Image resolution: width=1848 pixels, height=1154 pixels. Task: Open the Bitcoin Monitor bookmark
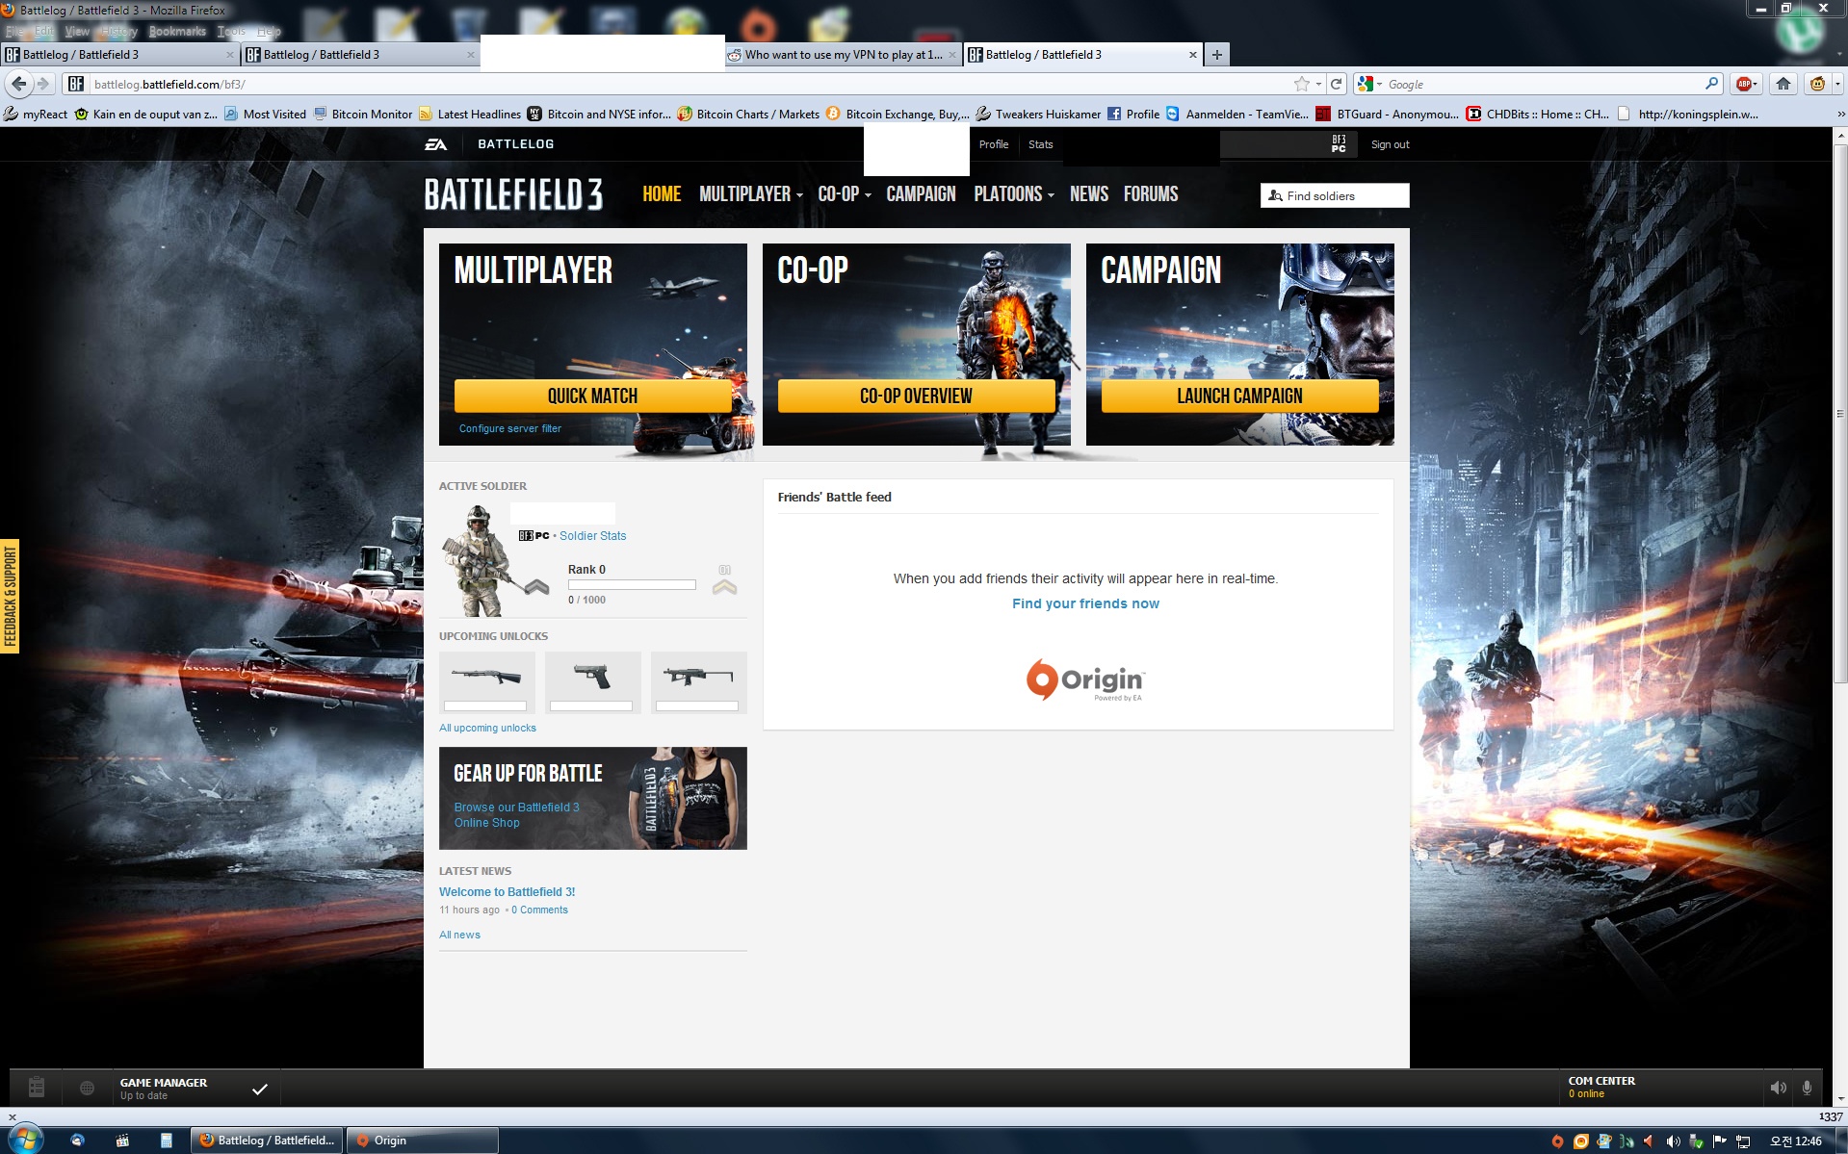coord(363,114)
